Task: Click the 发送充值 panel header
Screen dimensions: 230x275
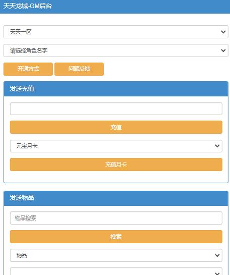Action: coord(116,89)
